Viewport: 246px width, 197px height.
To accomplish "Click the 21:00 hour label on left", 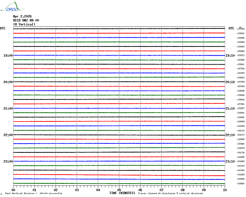I will click(8, 109).
